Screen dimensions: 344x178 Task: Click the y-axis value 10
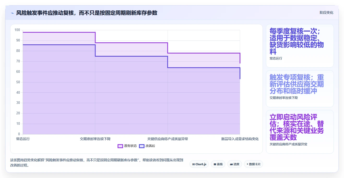pos(18,124)
